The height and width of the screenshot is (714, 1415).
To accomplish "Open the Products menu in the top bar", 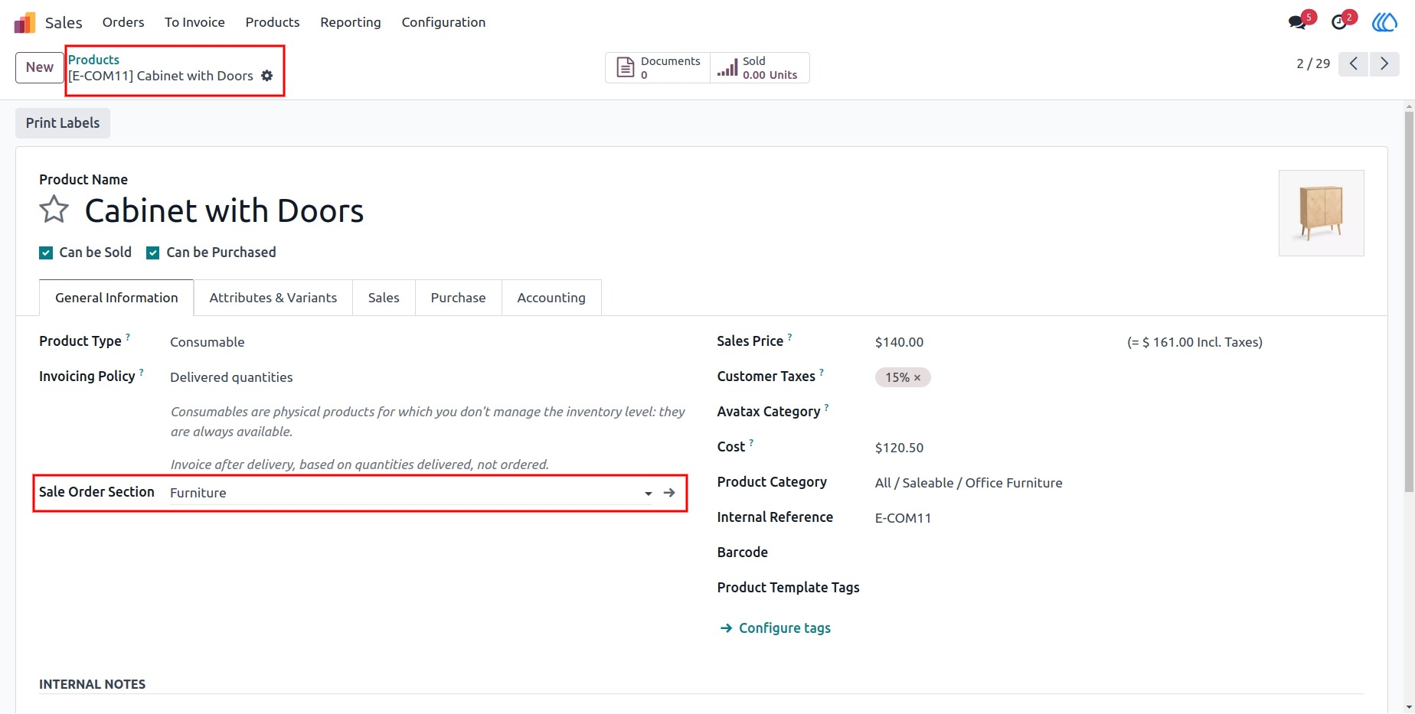I will point(273,22).
